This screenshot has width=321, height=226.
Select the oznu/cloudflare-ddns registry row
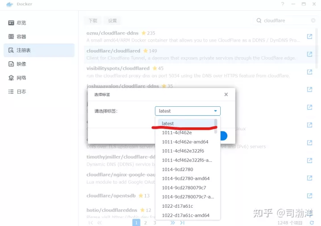[x=200, y=37]
